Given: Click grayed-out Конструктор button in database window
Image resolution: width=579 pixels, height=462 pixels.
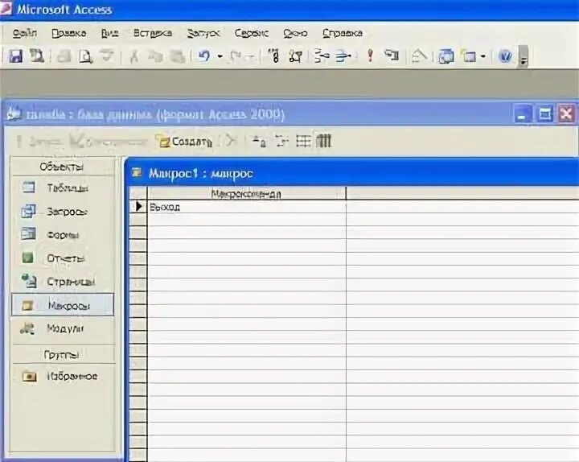Looking at the screenshot, I should pyautogui.click(x=109, y=142).
